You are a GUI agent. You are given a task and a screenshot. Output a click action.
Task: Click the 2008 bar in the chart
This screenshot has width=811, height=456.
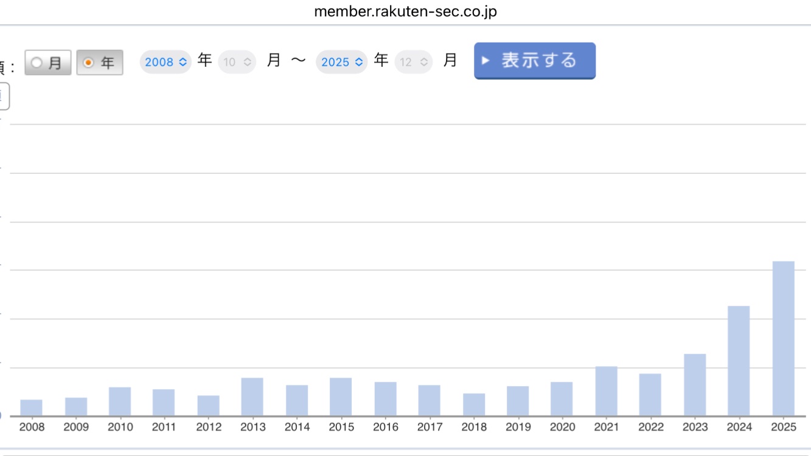point(31,407)
